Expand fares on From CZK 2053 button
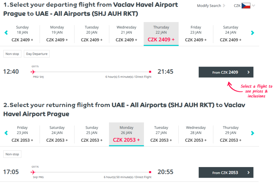 point(226,173)
